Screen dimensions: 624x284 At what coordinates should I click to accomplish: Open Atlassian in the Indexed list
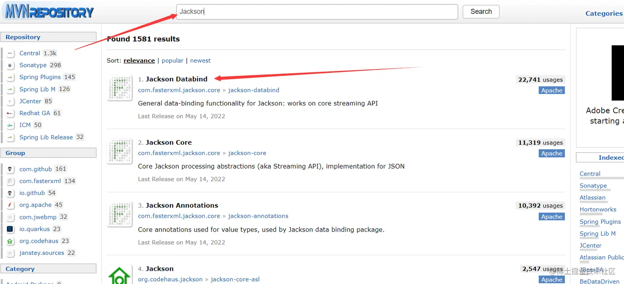click(592, 197)
